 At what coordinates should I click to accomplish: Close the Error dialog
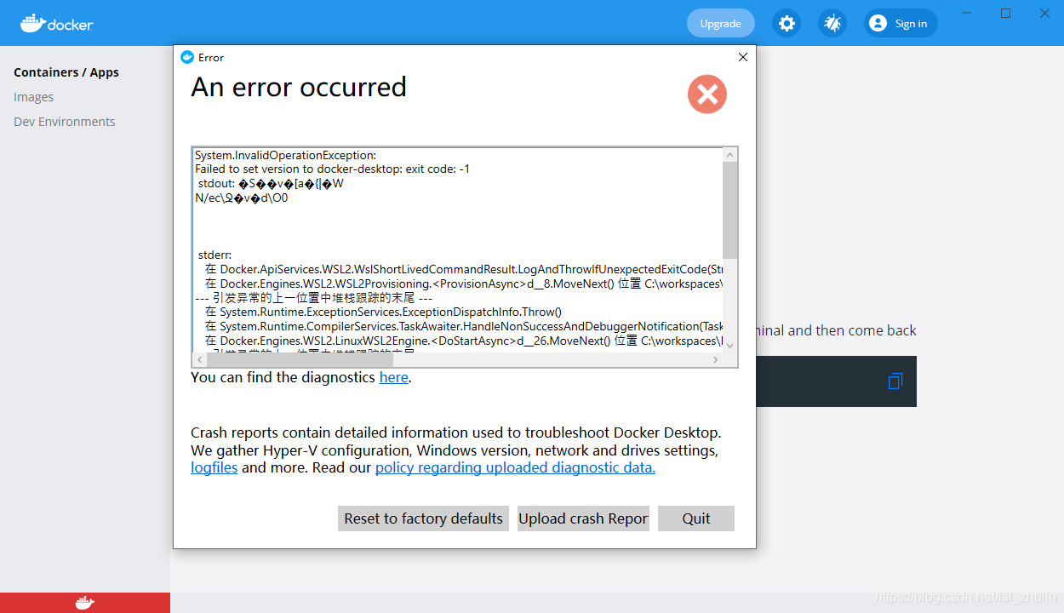[x=743, y=57]
